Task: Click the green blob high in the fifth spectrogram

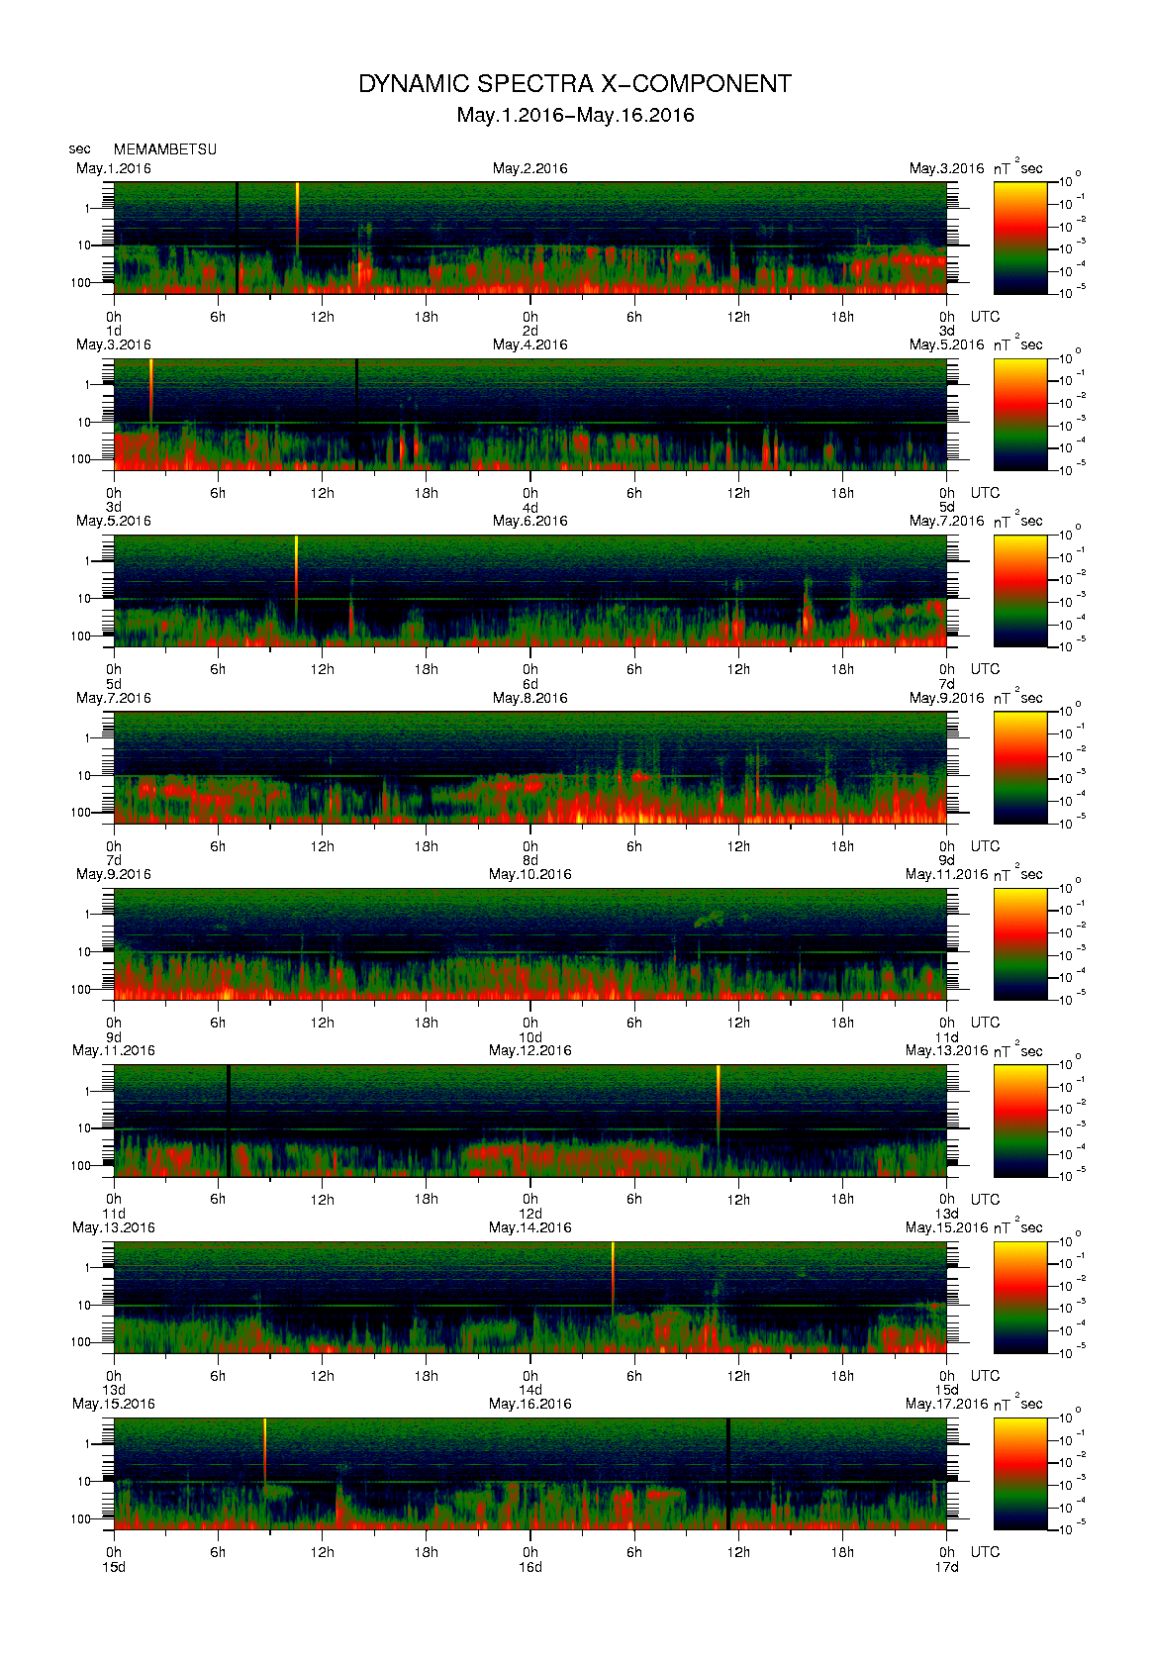Action: 709,920
